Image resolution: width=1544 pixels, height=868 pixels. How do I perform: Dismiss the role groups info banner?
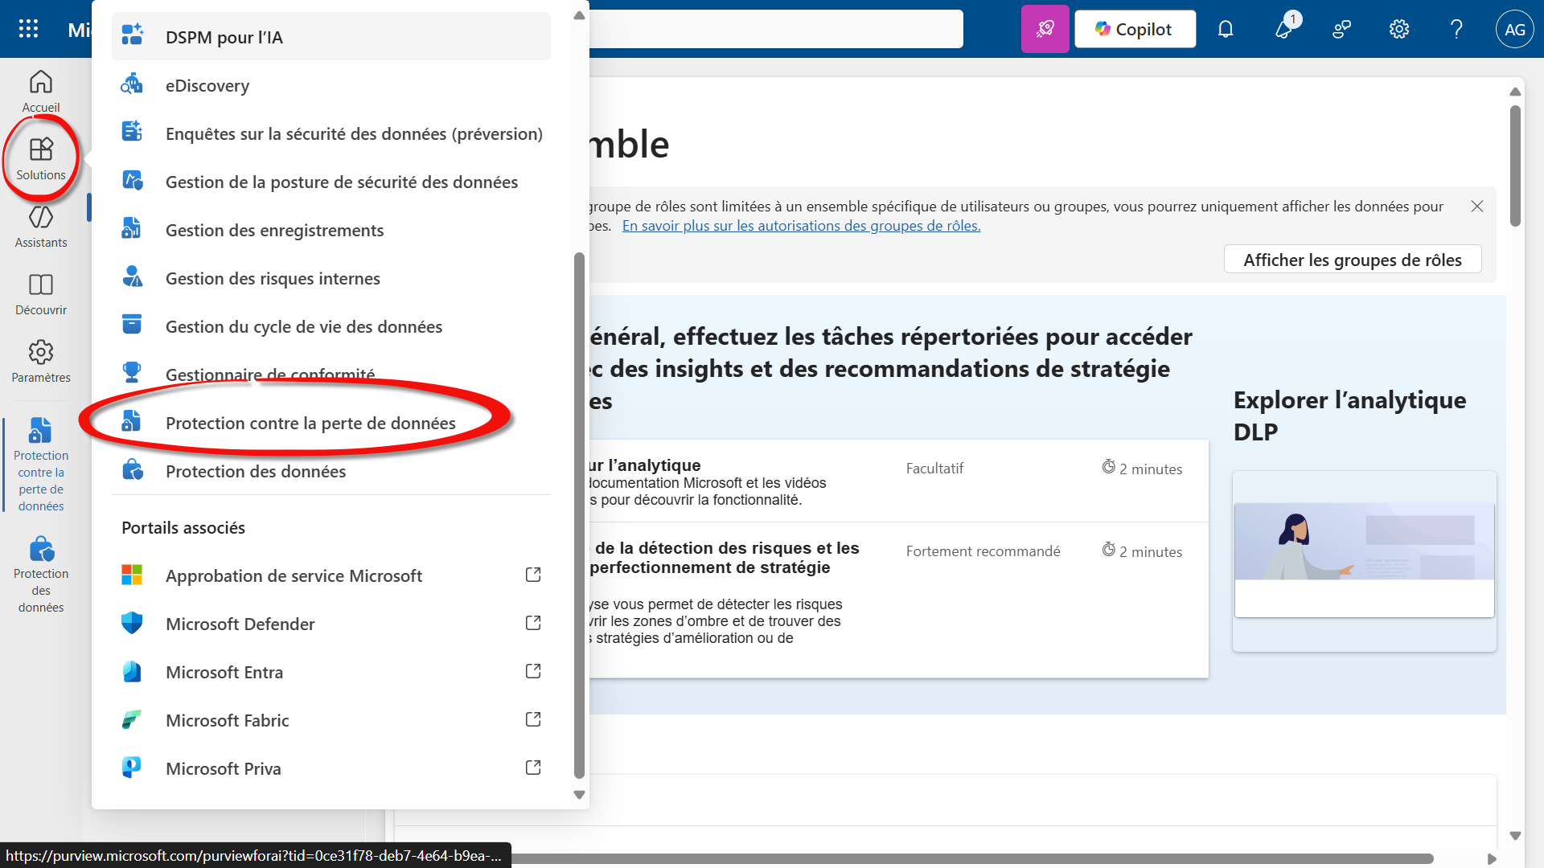[1476, 207]
